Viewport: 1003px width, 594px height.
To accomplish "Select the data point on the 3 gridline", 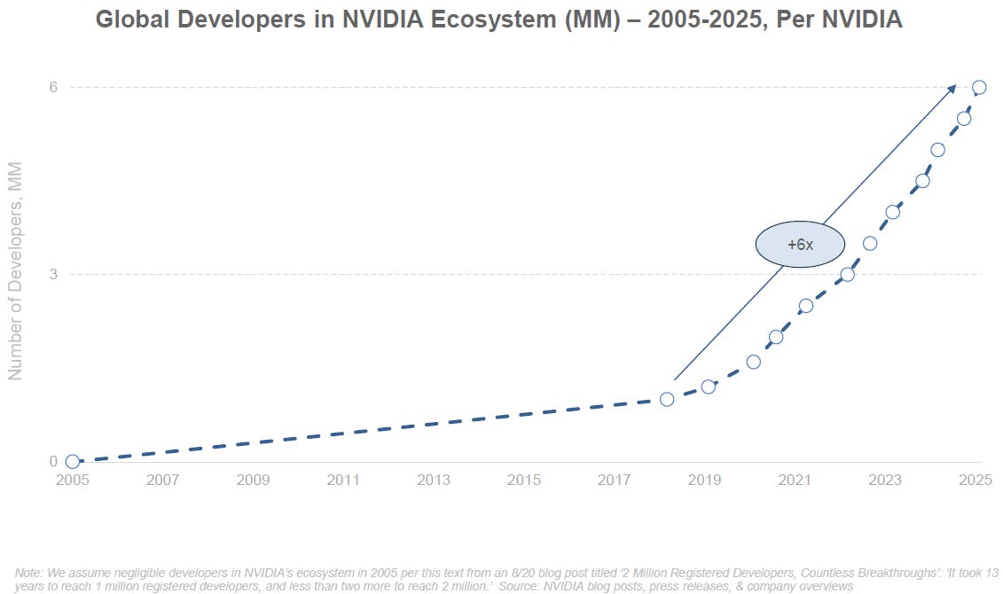I will point(847,274).
